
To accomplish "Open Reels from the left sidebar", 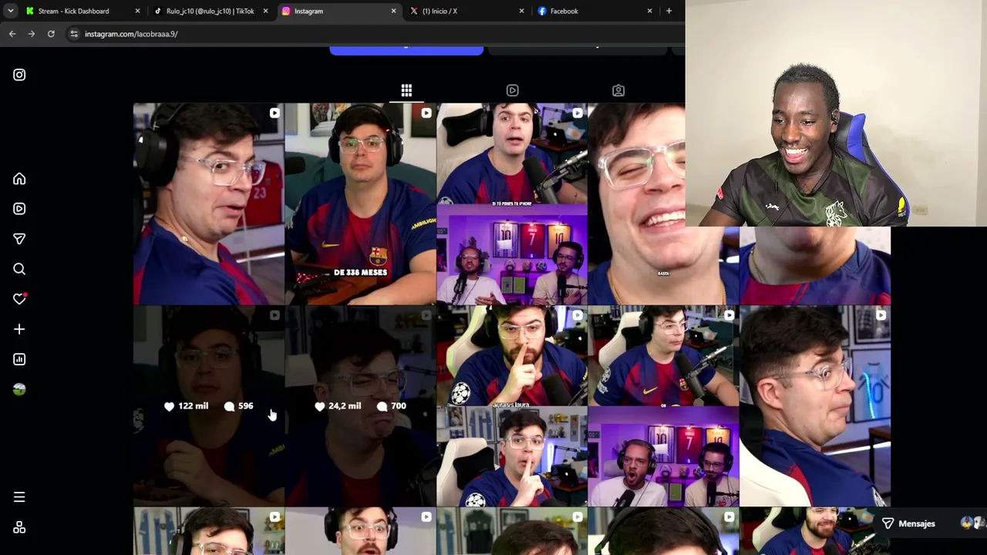I will click(x=19, y=209).
